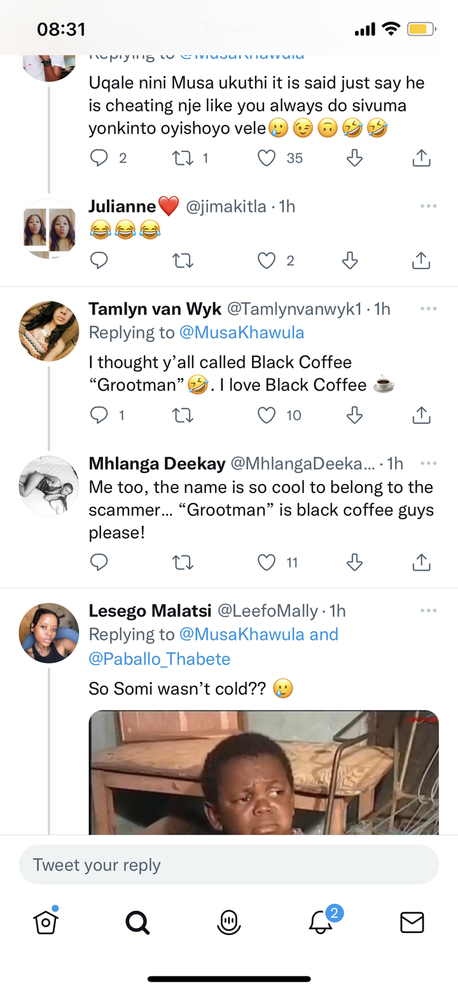Open the Messages envelope tab
The height and width of the screenshot is (991, 458).
412,922
